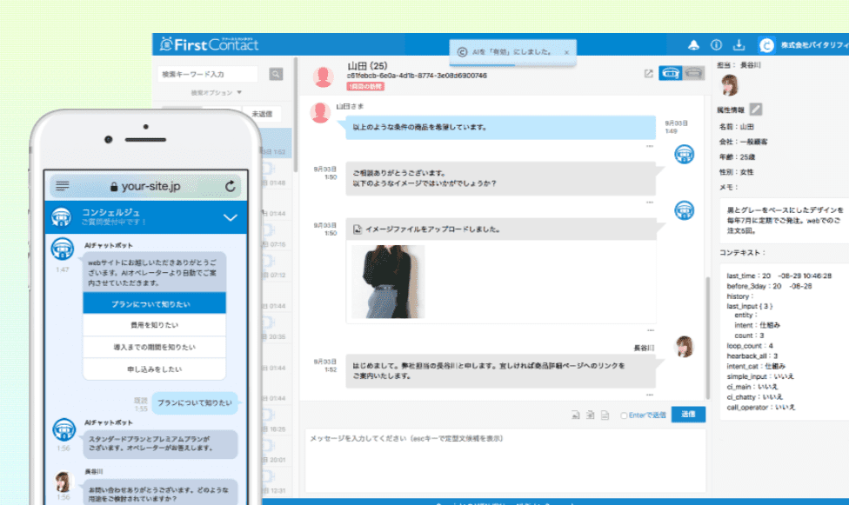This screenshot has height=505, width=849.
Task: Click the memo text box in attributes panel
Action: [x=785, y=220]
